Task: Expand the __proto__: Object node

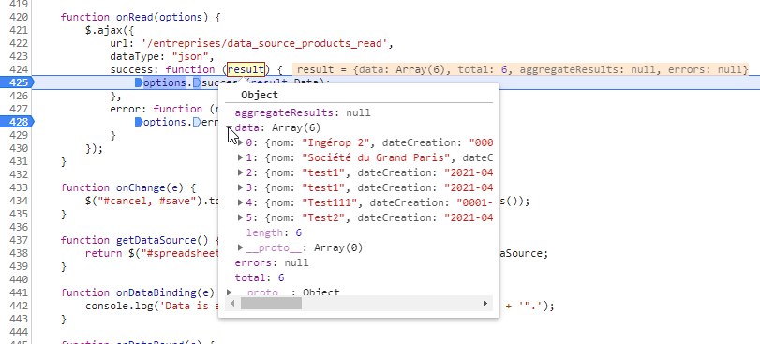Action: click(230, 292)
